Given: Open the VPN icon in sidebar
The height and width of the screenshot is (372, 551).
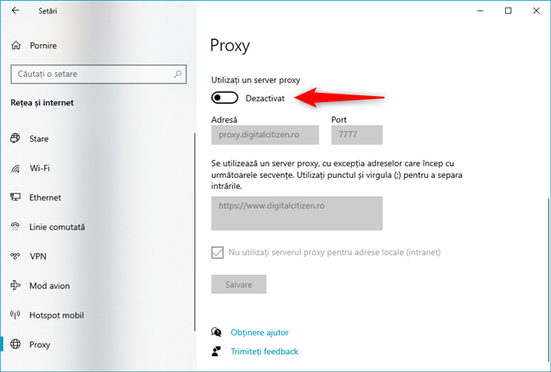Looking at the screenshot, I should (x=15, y=256).
